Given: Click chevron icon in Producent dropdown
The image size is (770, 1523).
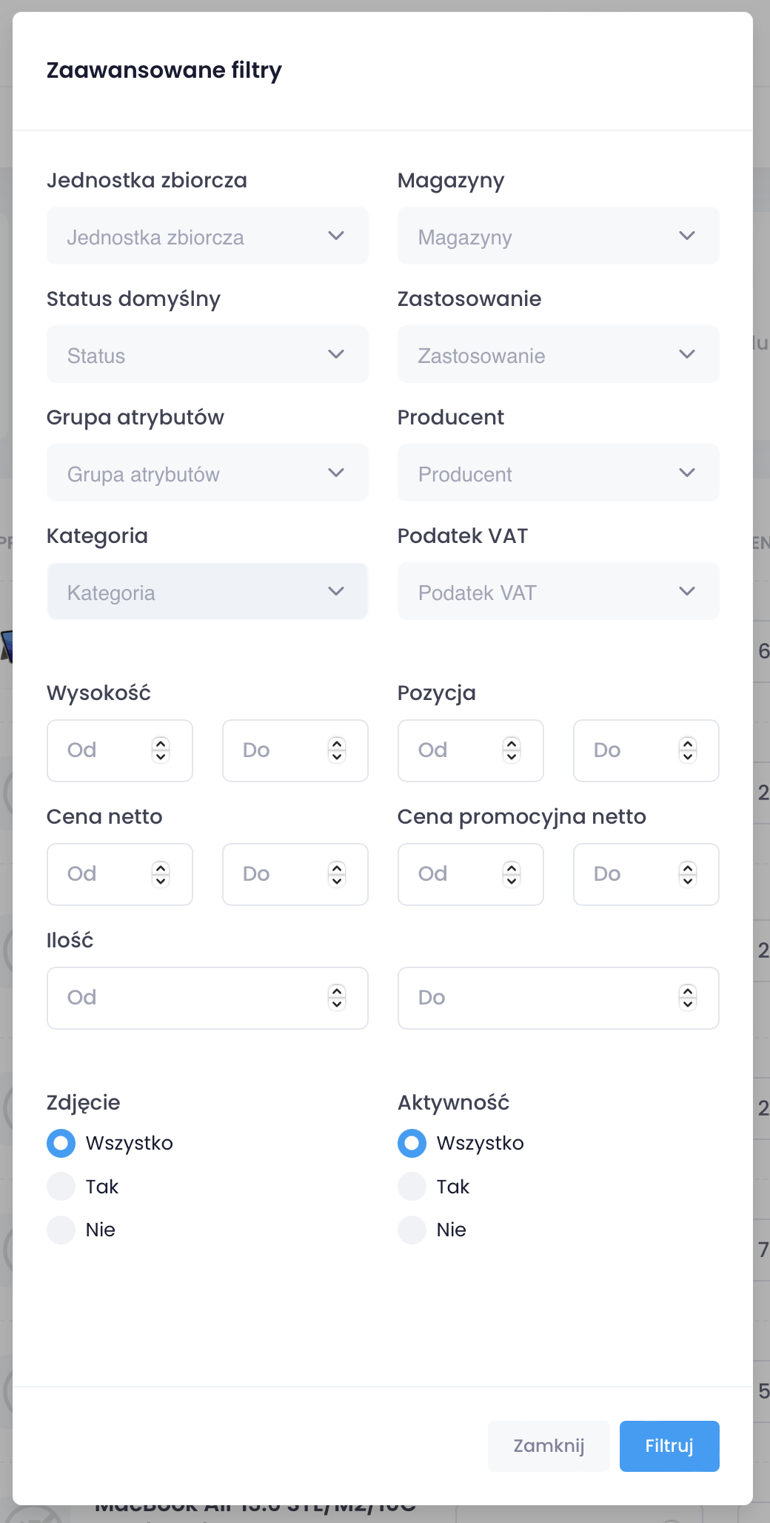Looking at the screenshot, I should tap(687, 473).
